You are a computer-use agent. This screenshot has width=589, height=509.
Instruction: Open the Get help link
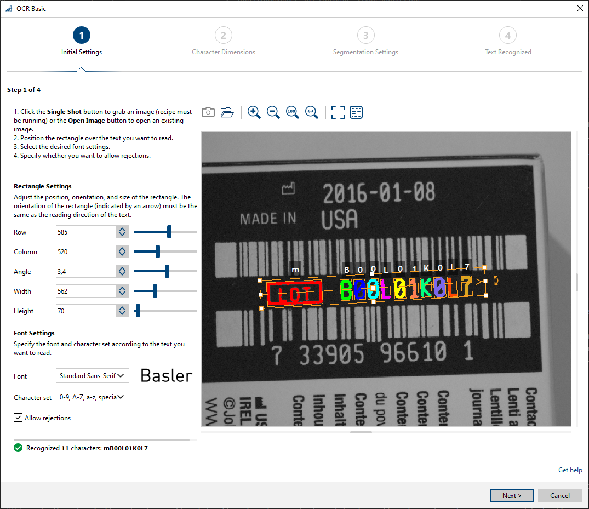pos(570,470)
